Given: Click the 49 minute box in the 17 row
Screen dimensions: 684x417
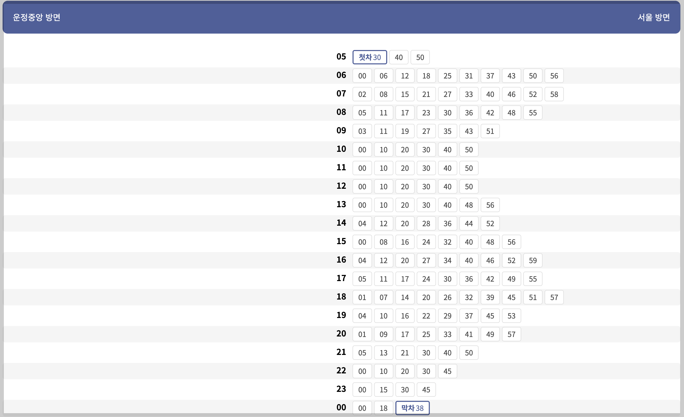Looking at the screenshot, I should click(x=512, y=279).
